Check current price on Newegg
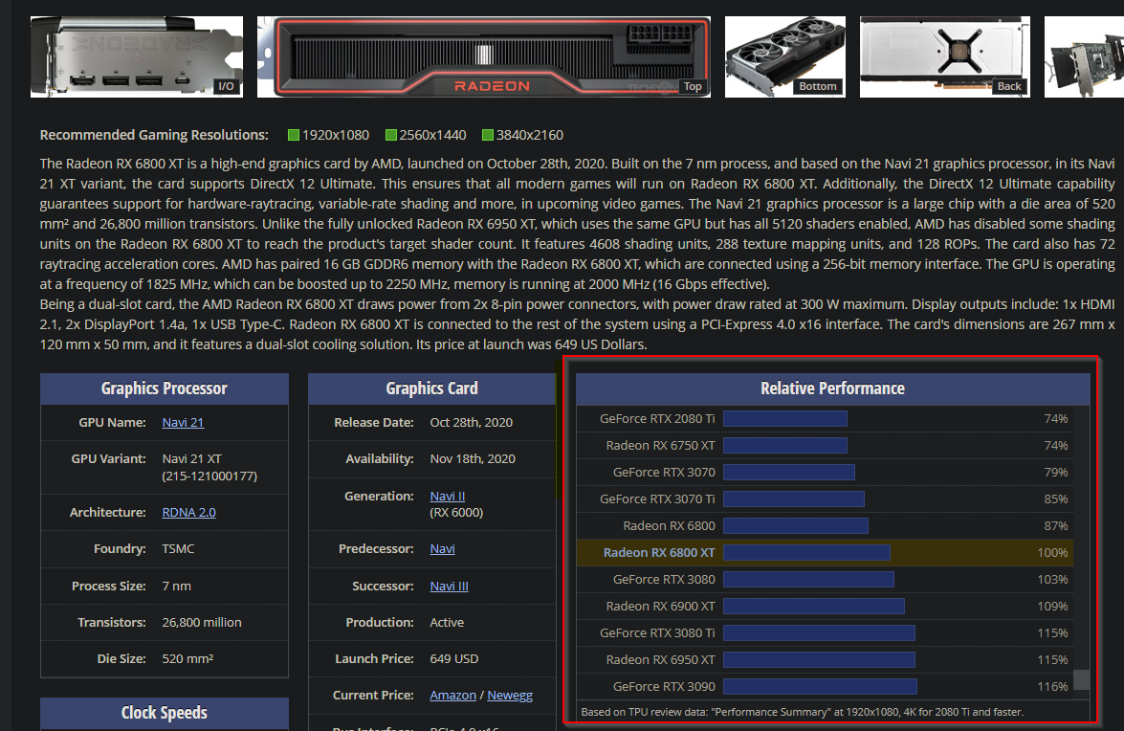Image resolution: width=1124 pixels, height=731 pixels. pos(510,696)
